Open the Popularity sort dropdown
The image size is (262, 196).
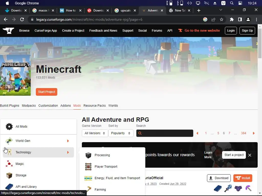pyautogui.click(x=121, y=133)
